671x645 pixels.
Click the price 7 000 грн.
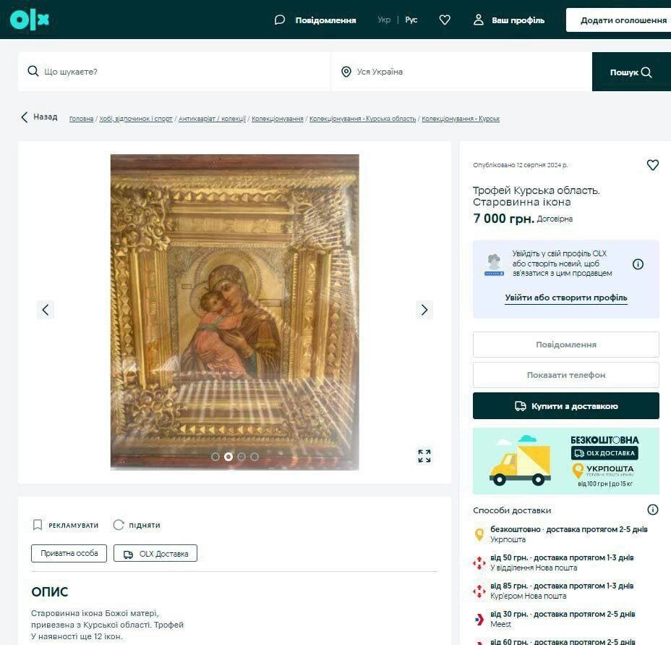504,218
